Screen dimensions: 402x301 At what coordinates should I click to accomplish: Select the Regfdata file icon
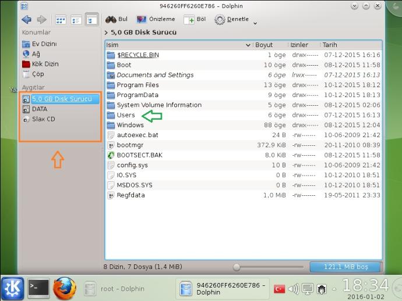pos(111,195)
